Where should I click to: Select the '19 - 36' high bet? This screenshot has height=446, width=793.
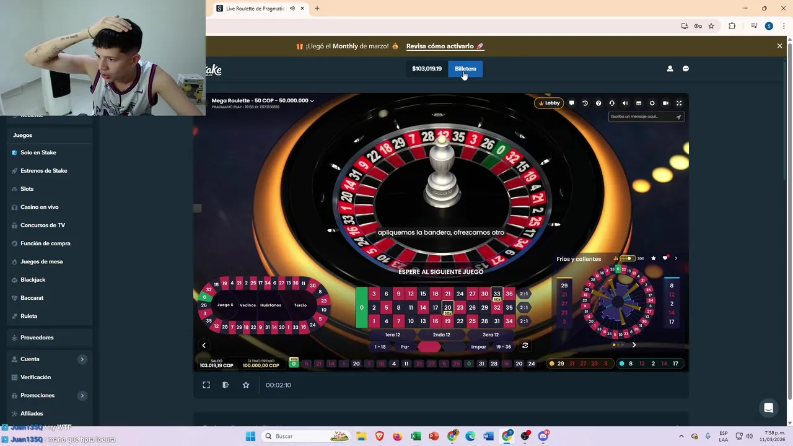pos(503,347)
